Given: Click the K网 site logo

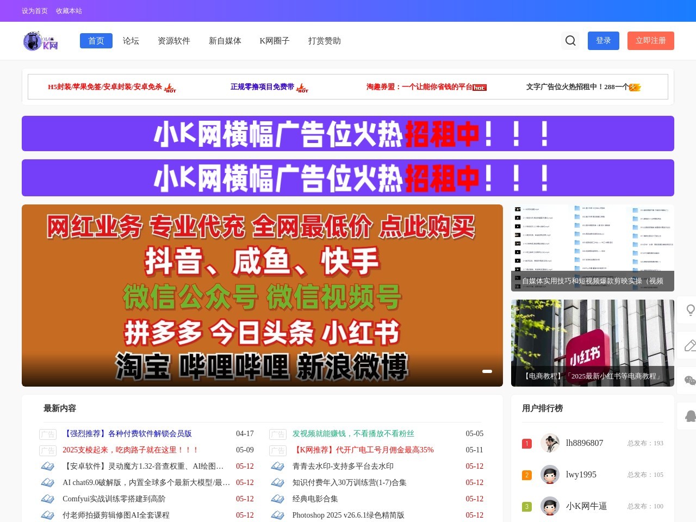Looking at the screenshot, I should pos(41,41).
